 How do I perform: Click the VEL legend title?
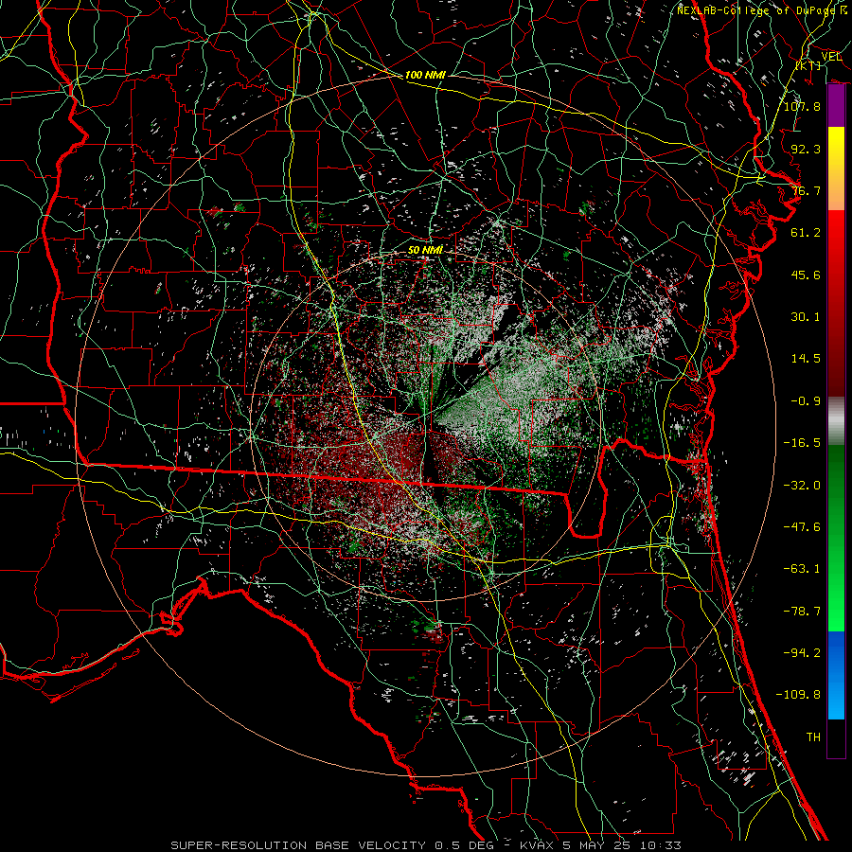831,56
